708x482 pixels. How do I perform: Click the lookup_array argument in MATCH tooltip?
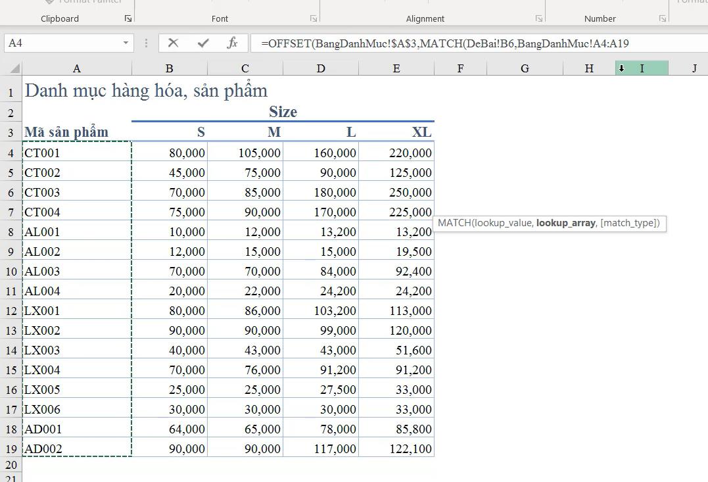(565, 223)
